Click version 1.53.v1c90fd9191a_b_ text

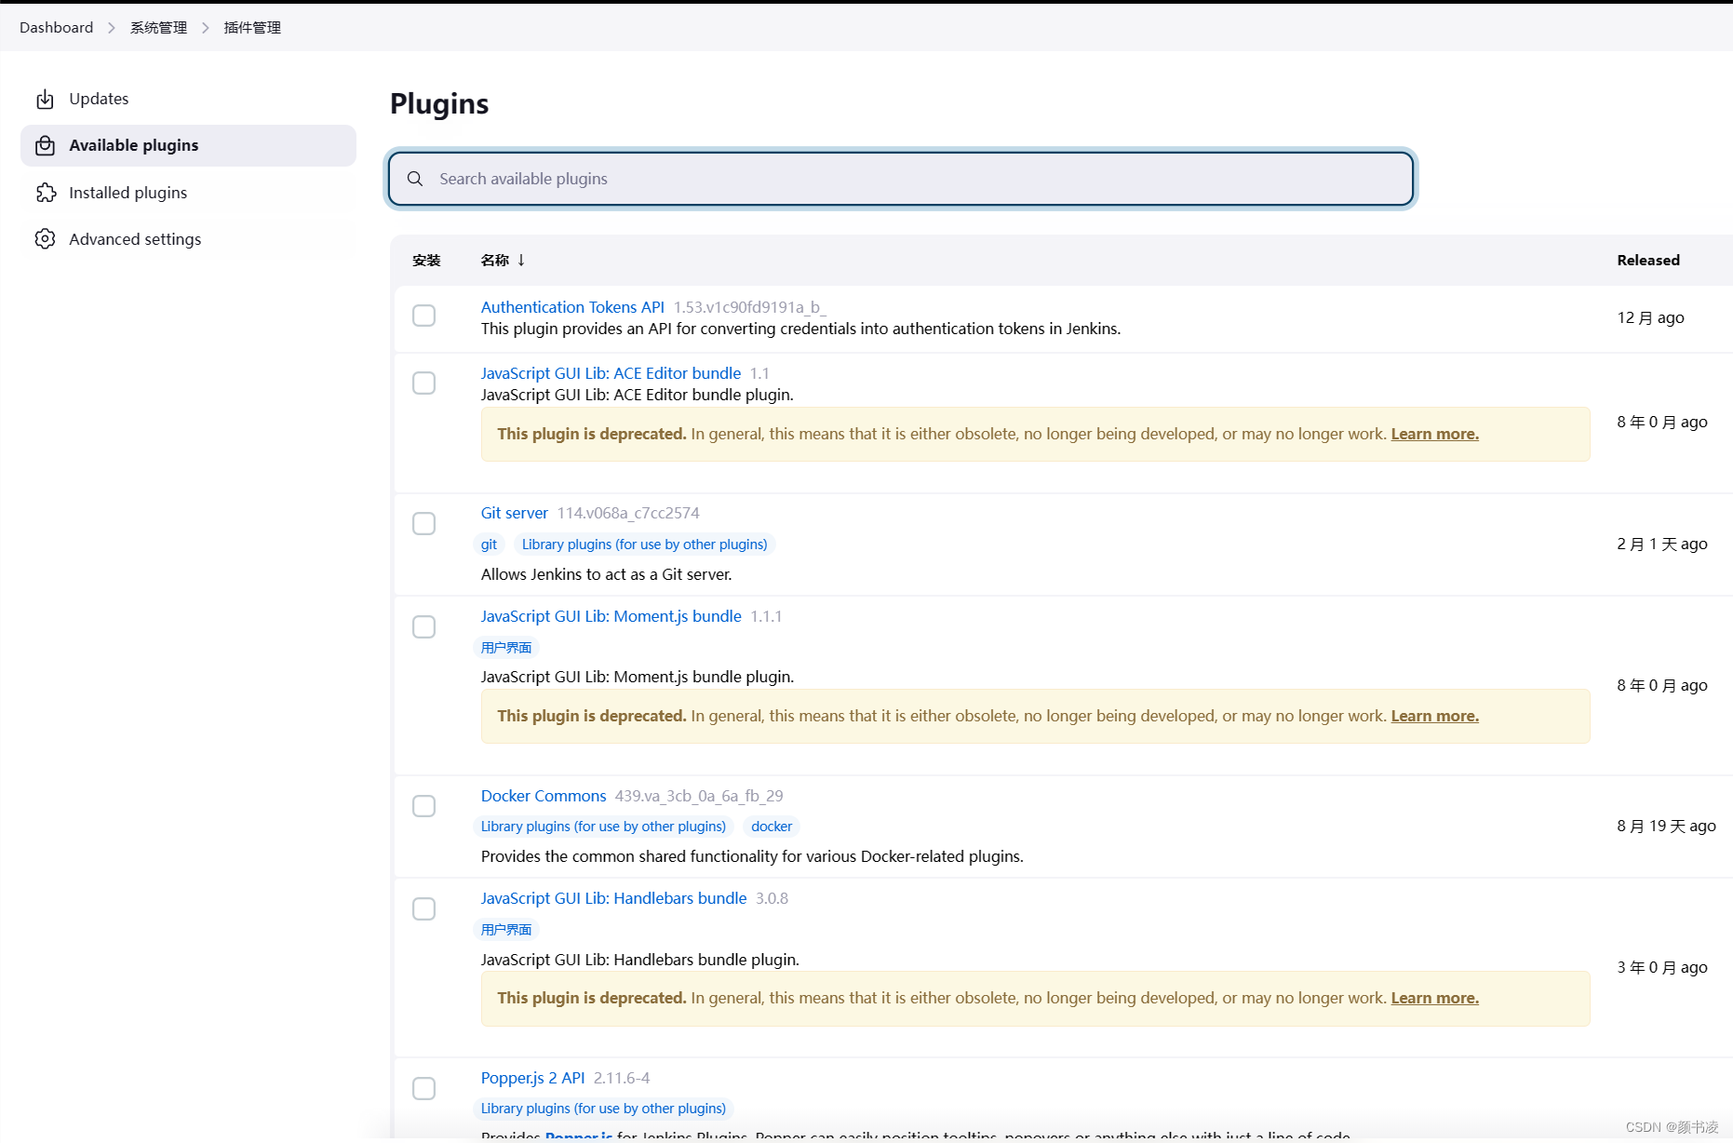click(x=750, y=307)
